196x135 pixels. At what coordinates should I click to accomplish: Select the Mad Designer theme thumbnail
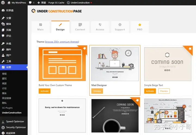coord(115,64)
